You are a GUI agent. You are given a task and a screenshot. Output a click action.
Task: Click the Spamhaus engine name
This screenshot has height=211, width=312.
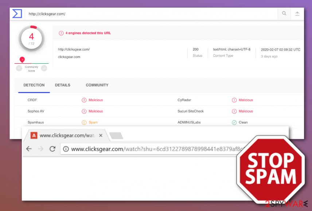click(36, 122)
